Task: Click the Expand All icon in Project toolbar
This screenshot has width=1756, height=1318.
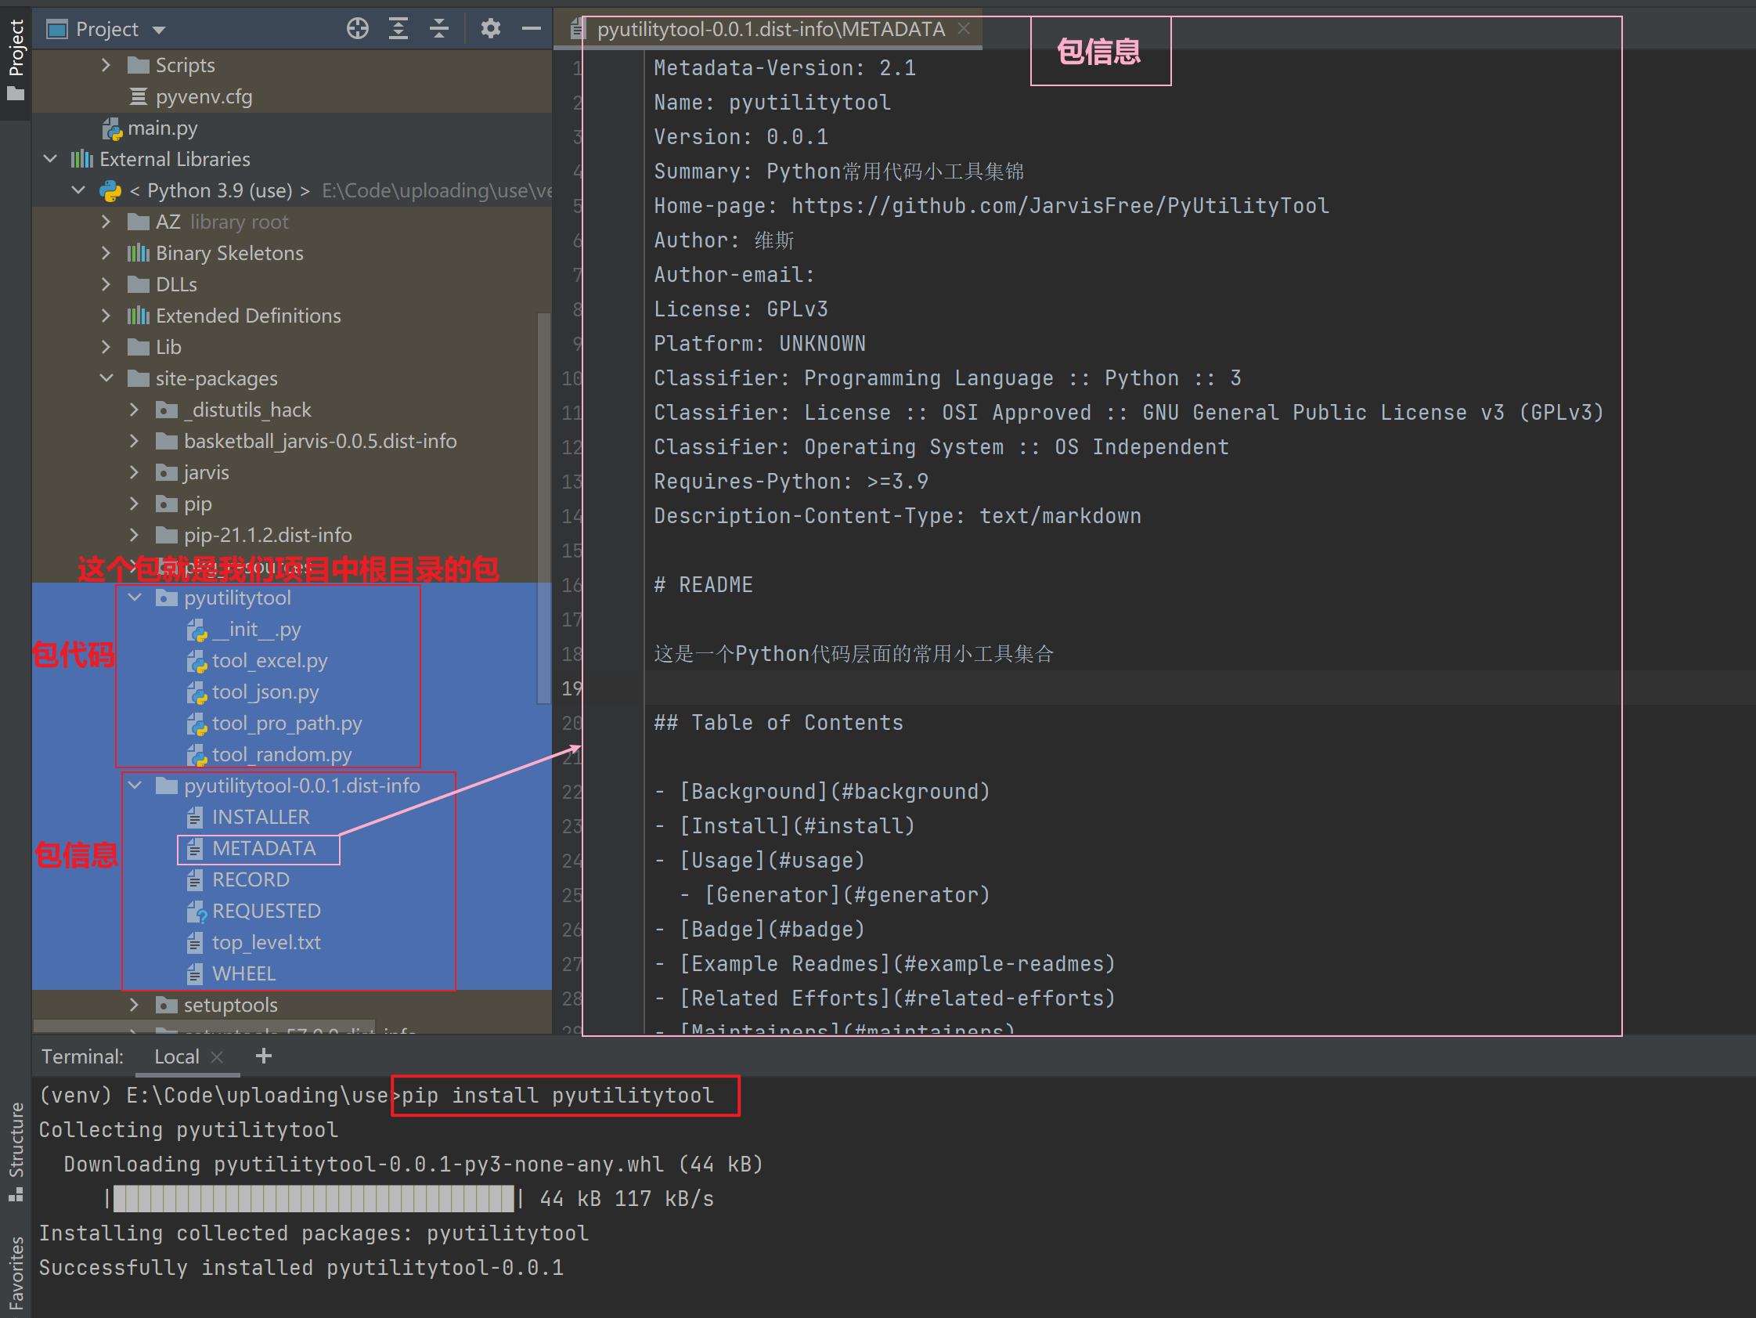Action: (398, 28)
